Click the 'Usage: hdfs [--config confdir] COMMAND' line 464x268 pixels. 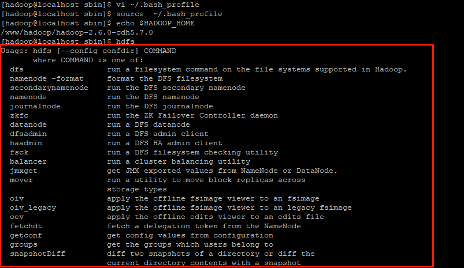click(x=88, y=51)
